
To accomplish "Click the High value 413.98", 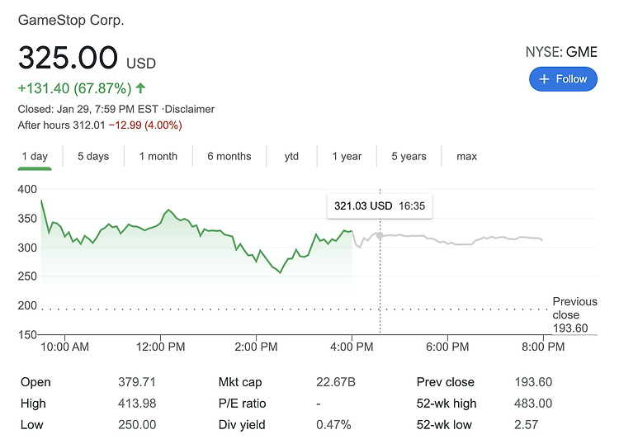I will point(137,404).
